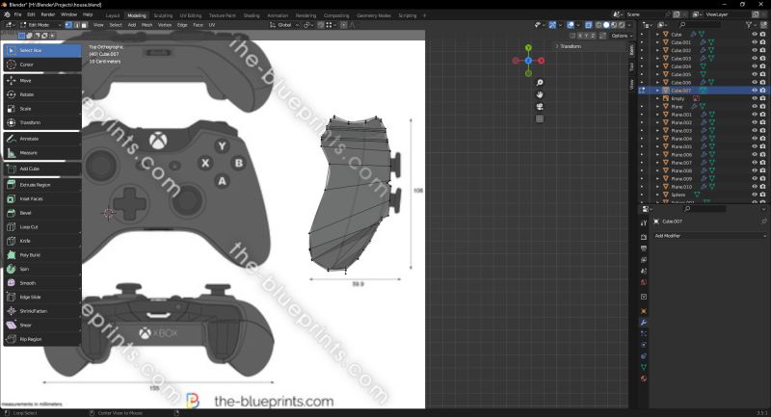Open the Edit Mode dropdown

click(x=40, y=25)
